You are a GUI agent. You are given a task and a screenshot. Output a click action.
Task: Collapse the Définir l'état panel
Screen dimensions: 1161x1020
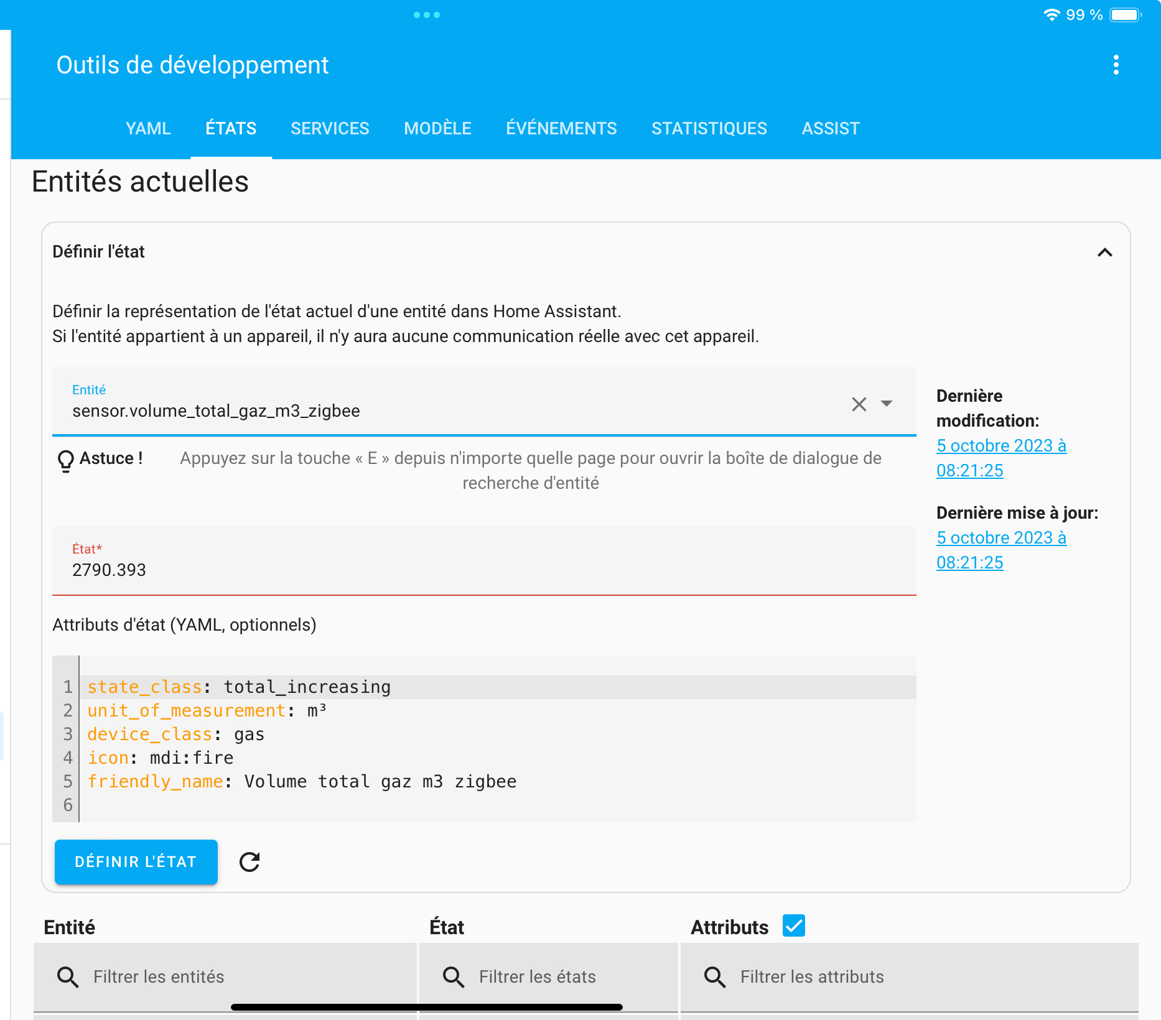(x=1104, y=253)
